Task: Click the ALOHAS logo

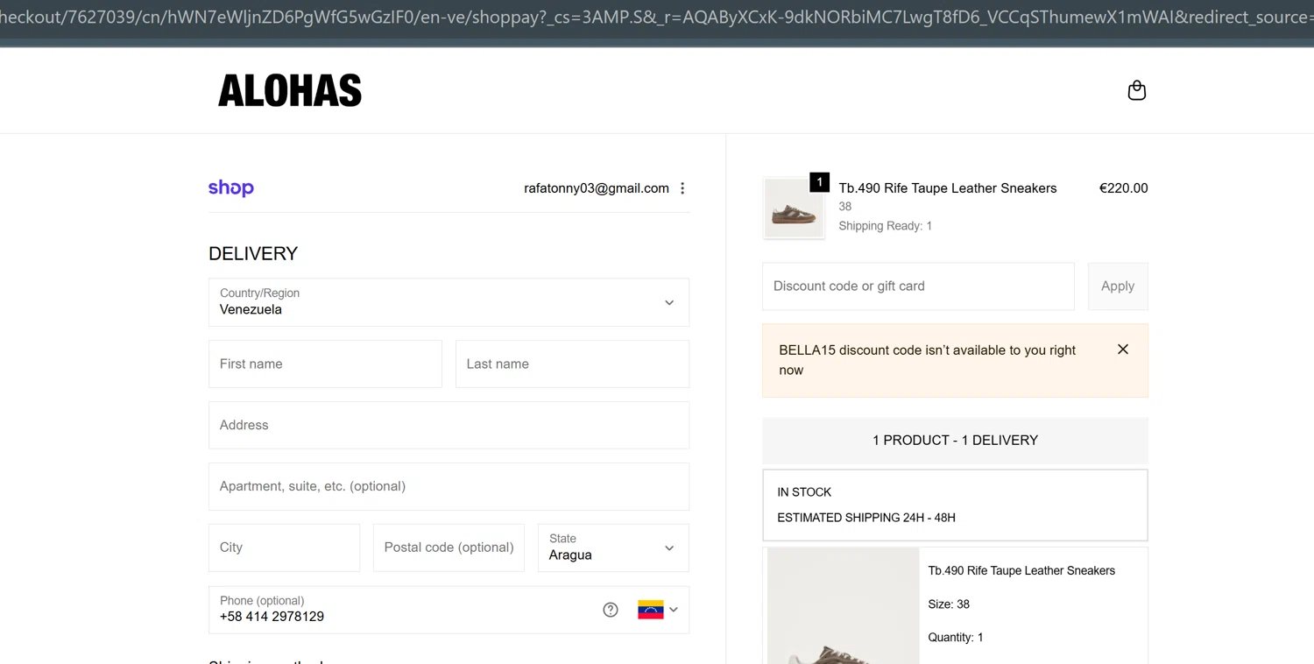Action: [290, 91]
